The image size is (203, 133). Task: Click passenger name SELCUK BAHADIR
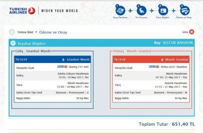tap(177, 43)
